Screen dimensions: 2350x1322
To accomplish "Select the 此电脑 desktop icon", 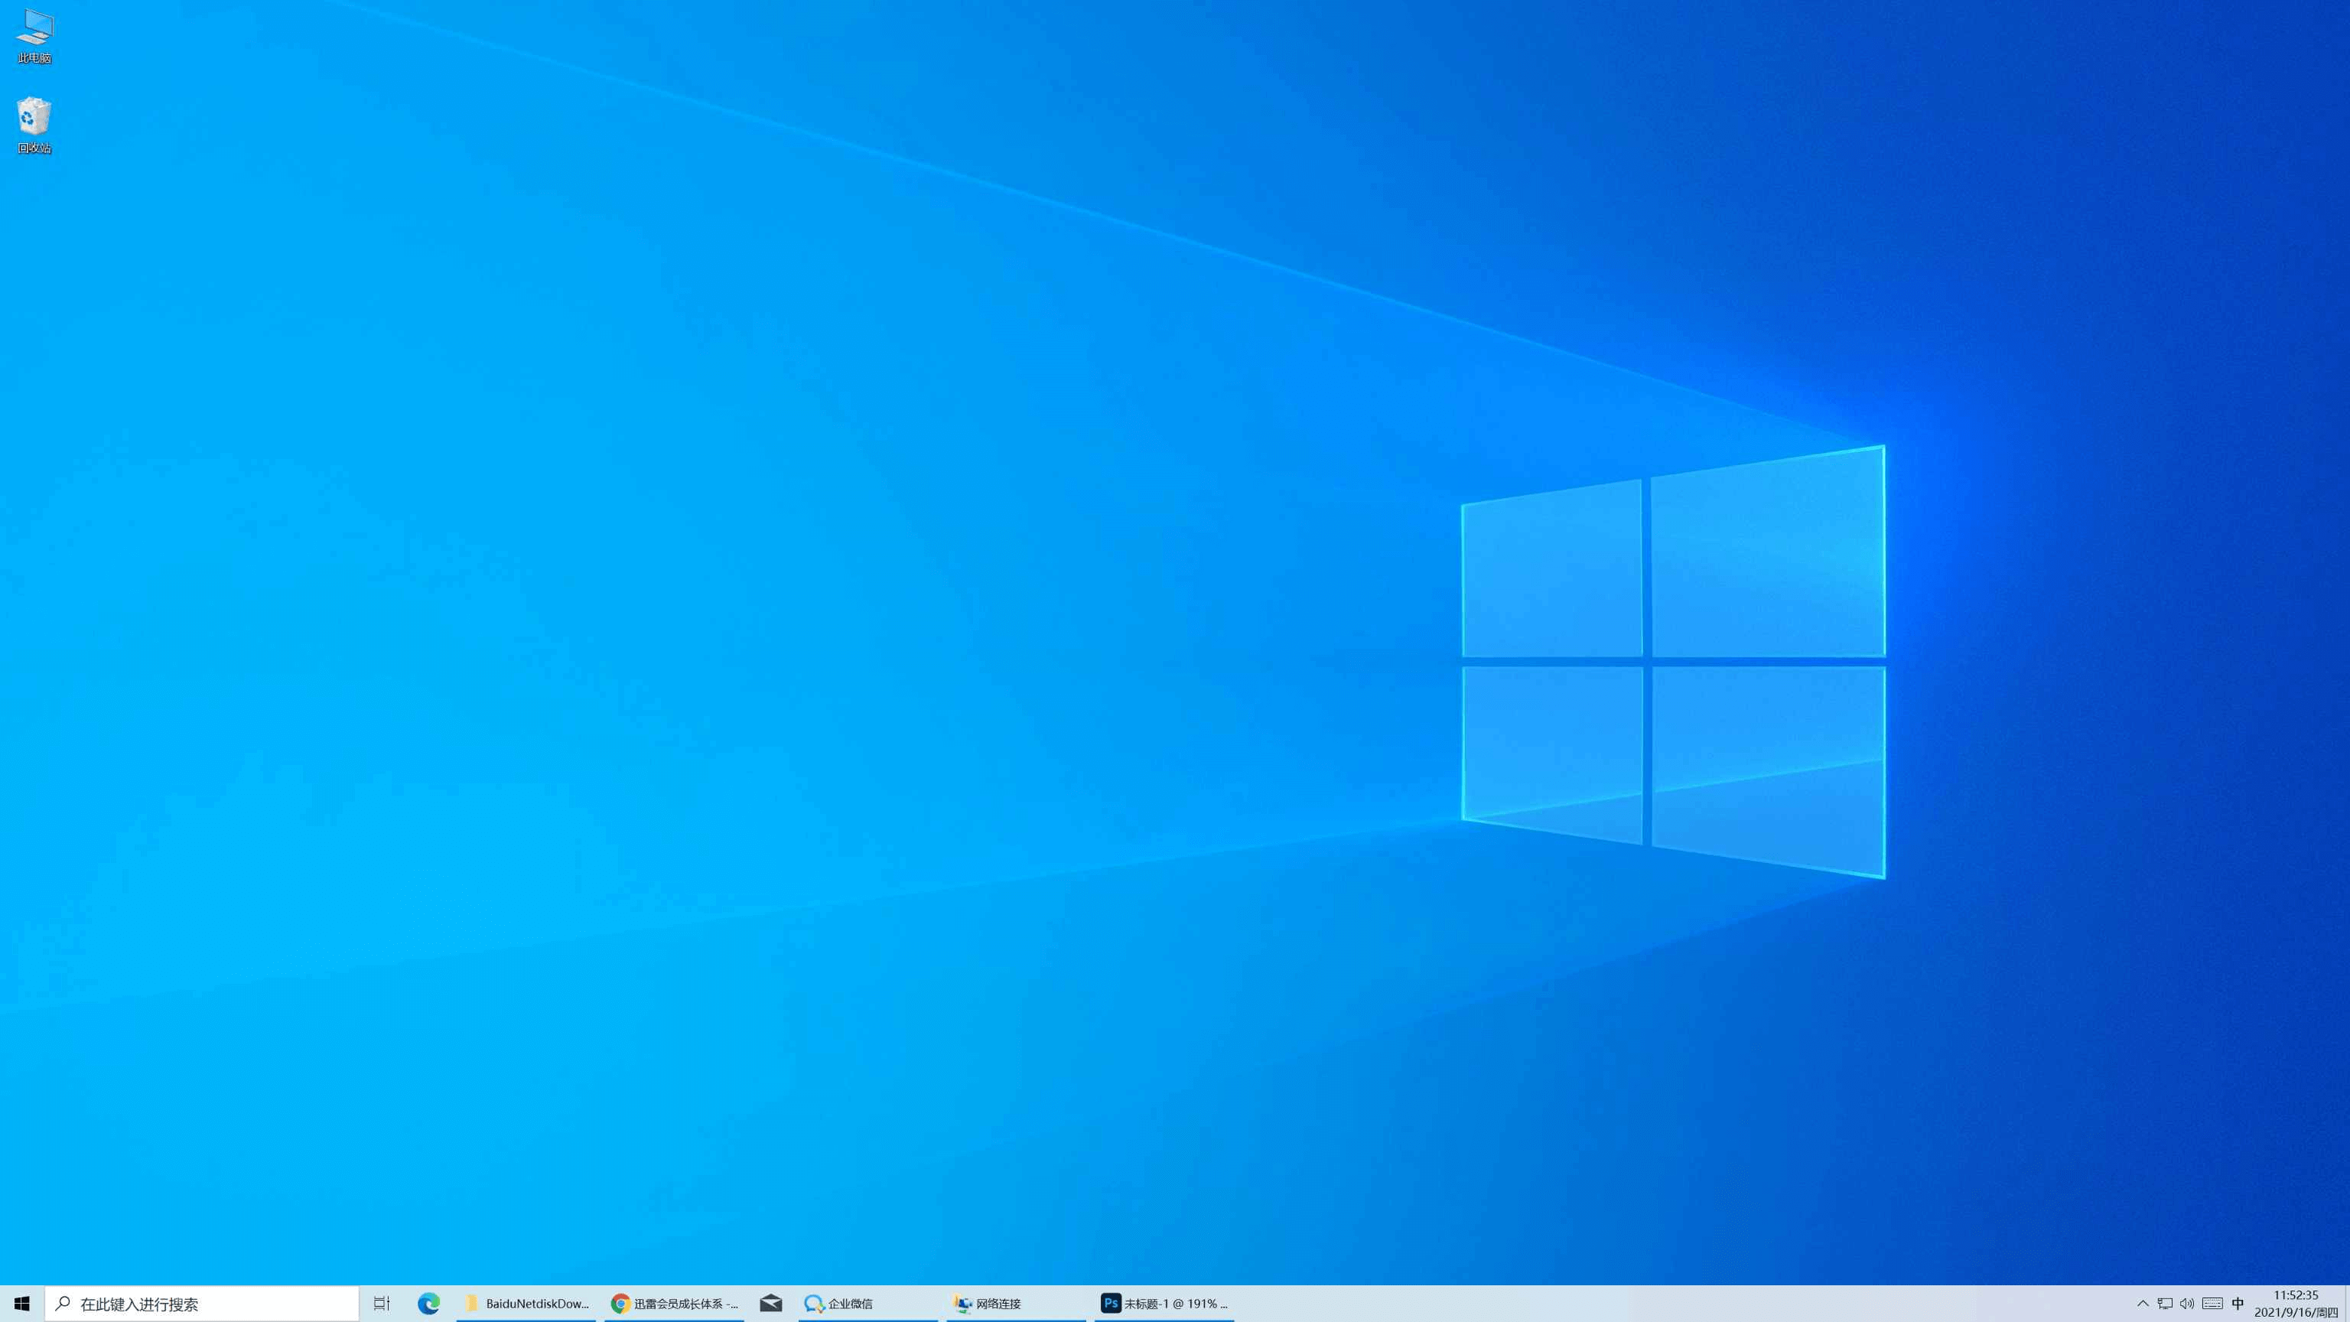I will pos(34,37).
